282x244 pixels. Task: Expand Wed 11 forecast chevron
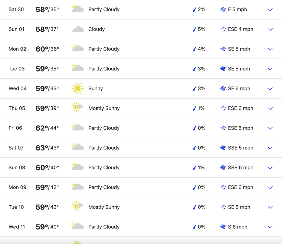coord(270,227)
